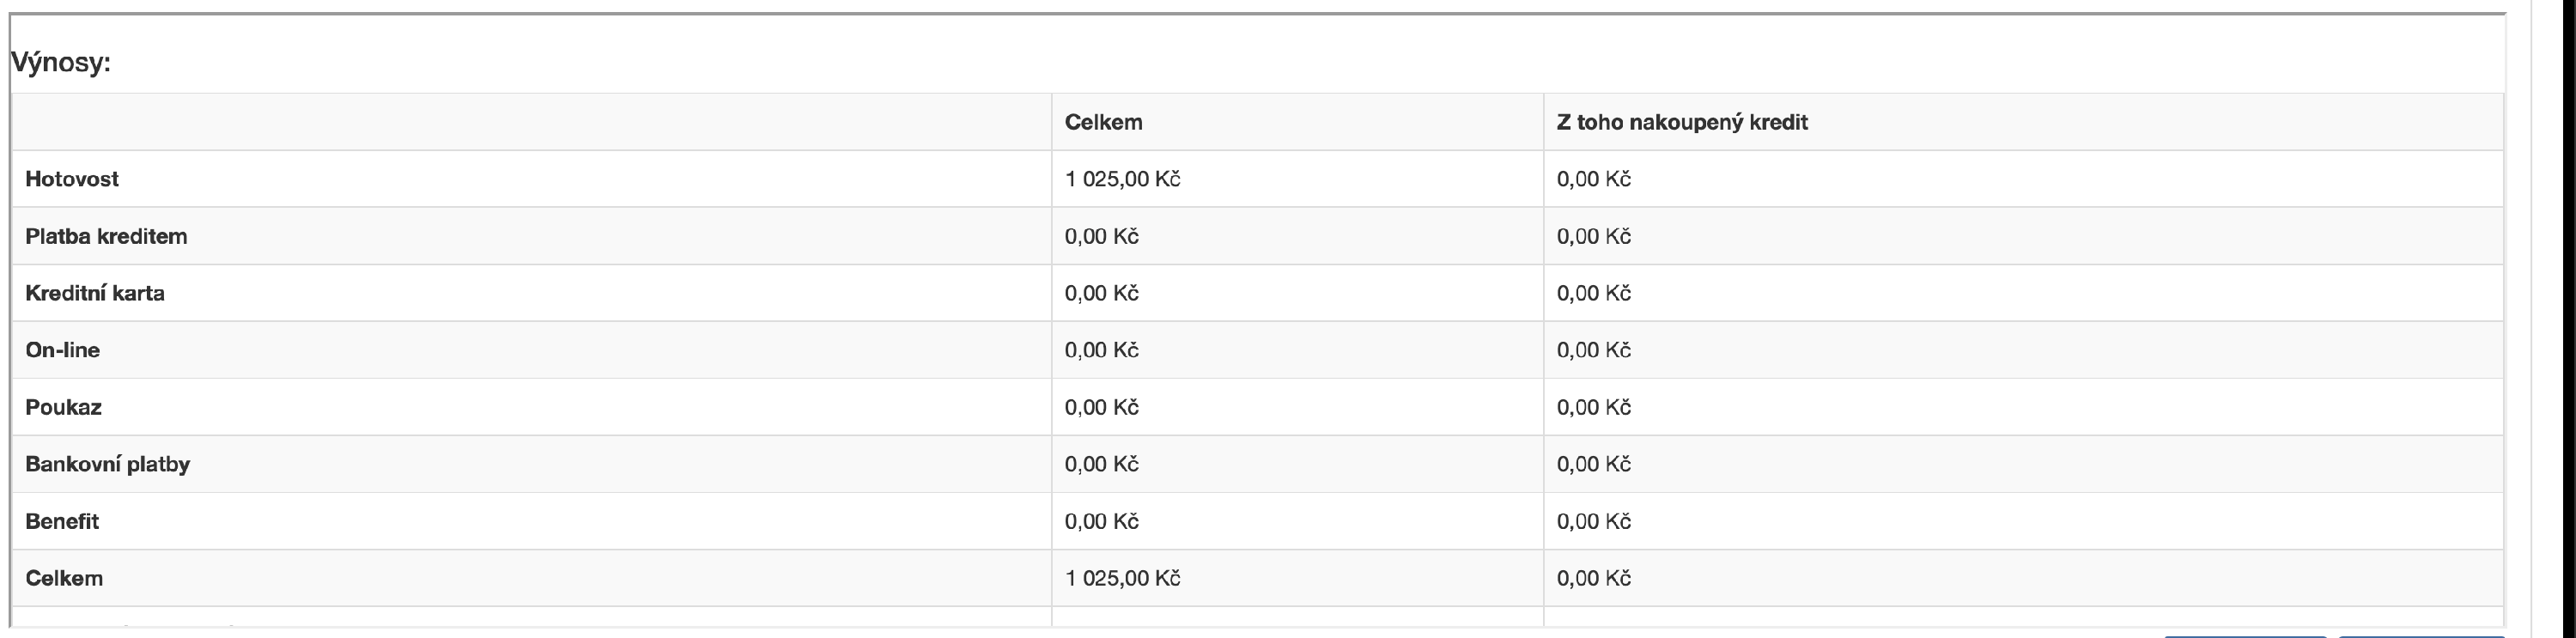The width and height of the screenshot is (2576, 638).
Task: Select the Celkem value in the Poukaz row
Action: point(1101,407)
